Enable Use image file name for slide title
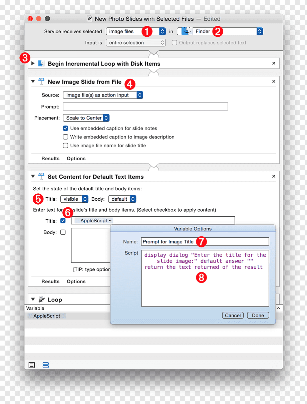 coord(65,146)
